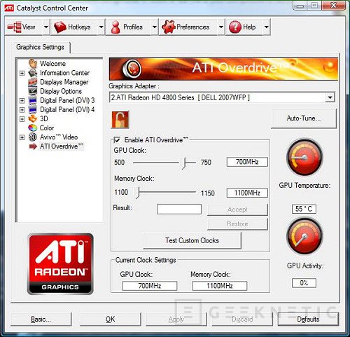Click the Overdrive banner gauge emblem
Viewport: 350px width, 337px height.
tap(132, 69)
